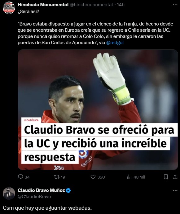Open Claudio Bravo Muñoz profile avatar

[x=9, y=193]
